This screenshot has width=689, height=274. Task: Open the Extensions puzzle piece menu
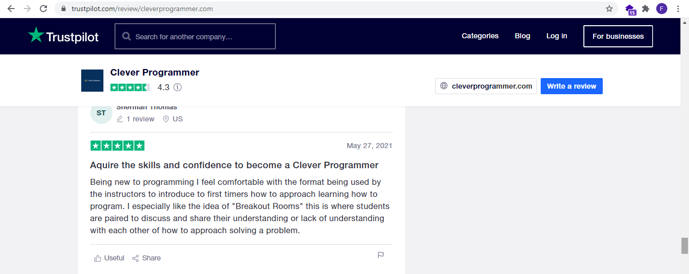tap(646, 9)
